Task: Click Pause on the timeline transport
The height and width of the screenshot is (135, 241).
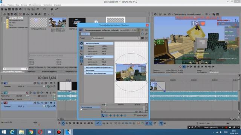Action: 74,123
